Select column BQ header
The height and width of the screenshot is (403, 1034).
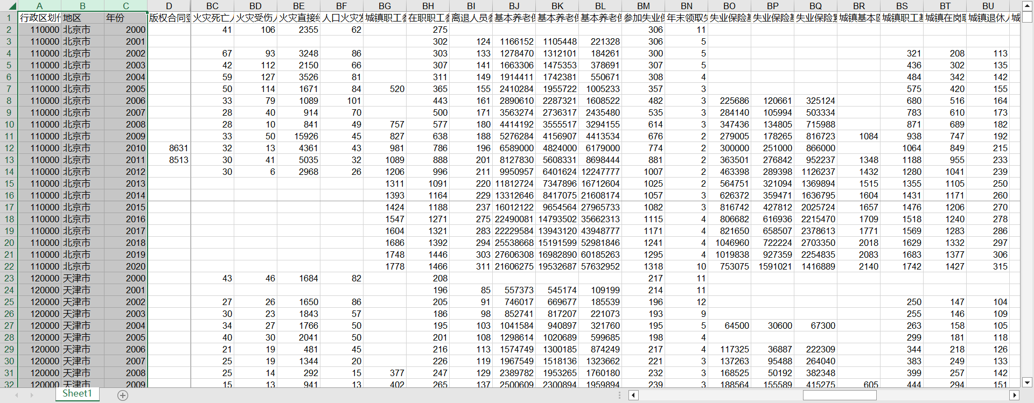coord(816,6)
